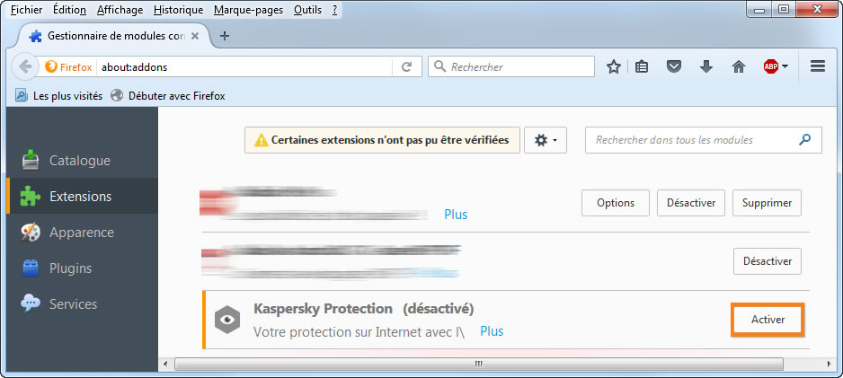
Task: Click the Adblock Plus ABP icon
Action: coord(770,66)
